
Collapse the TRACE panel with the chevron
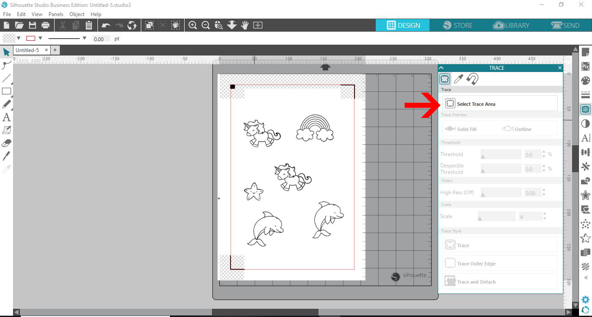tap(442, 68)
